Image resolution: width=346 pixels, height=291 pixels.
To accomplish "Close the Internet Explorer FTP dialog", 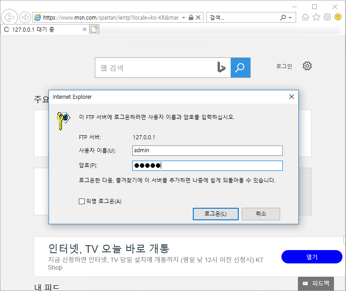I will tap(292, 97).
